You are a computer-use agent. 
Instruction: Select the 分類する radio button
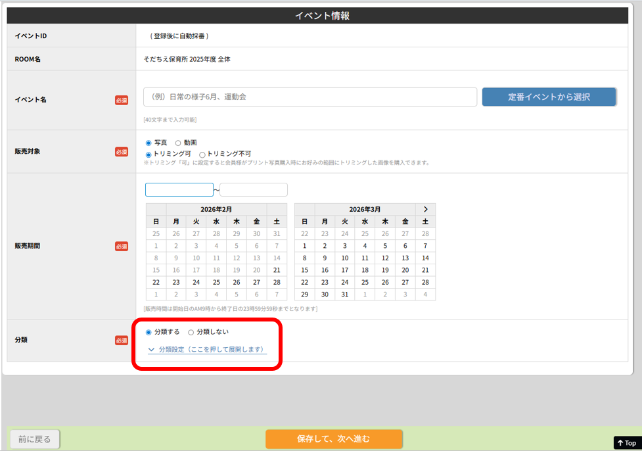pos(149,332)
